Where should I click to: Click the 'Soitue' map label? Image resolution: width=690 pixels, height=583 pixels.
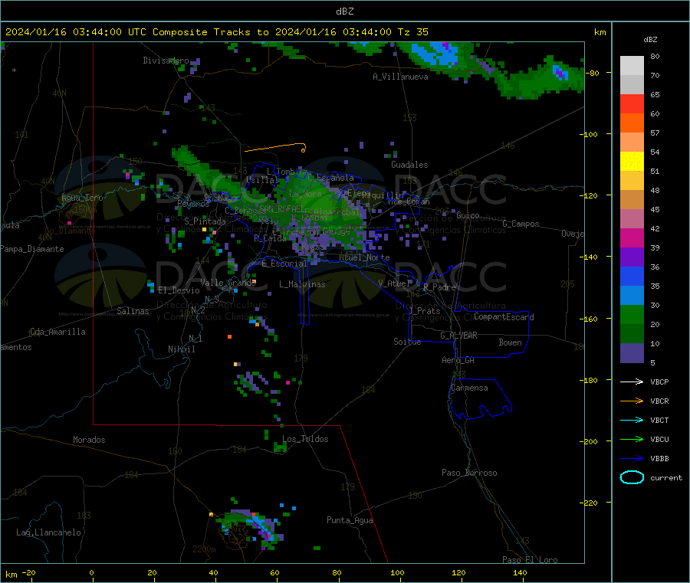[407, 342]
